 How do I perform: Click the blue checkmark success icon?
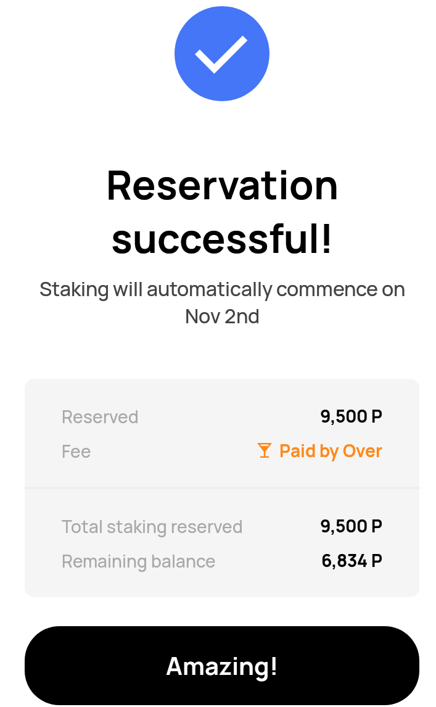tap(222, 54)
